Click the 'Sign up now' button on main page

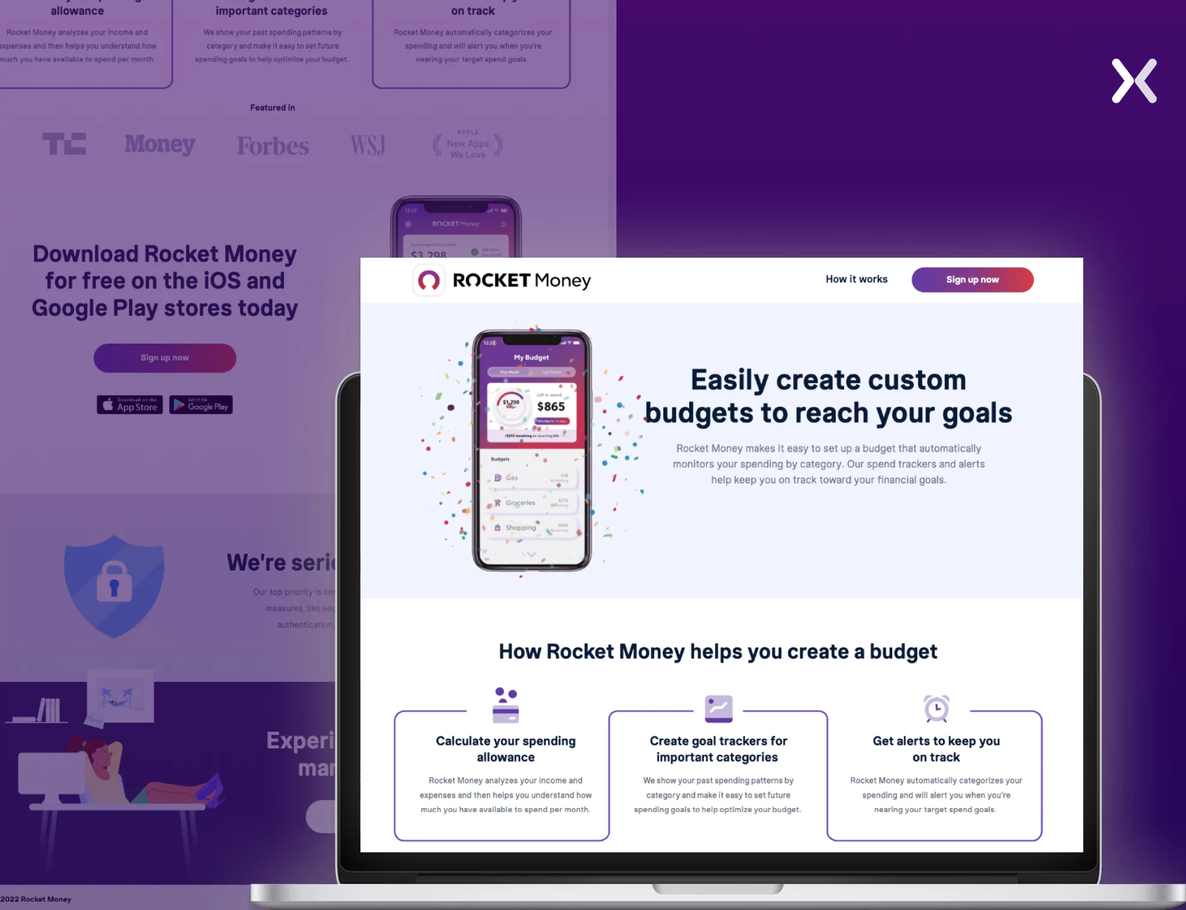click(165, 357)
